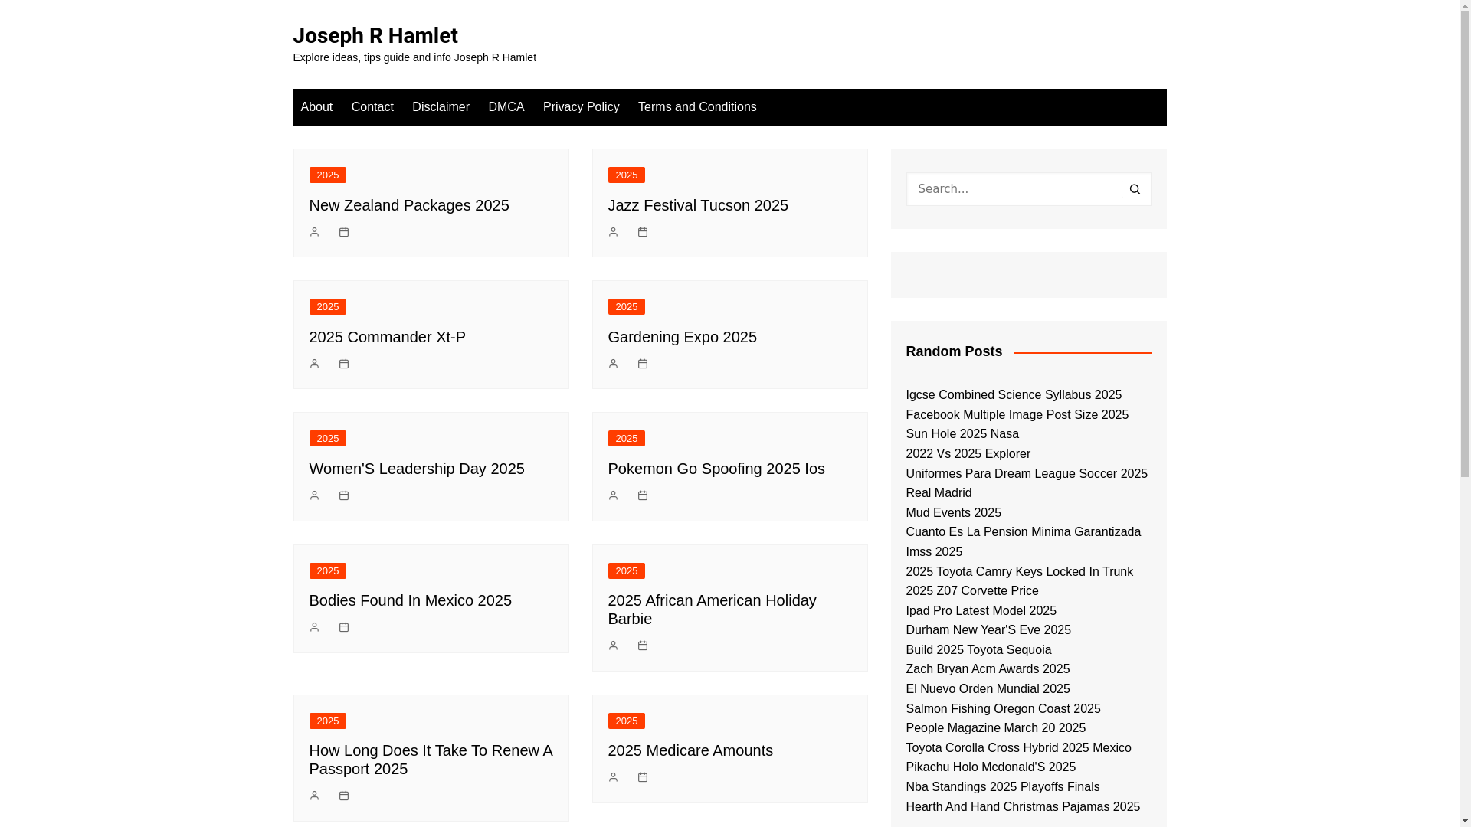Click author icon under Women'S Leadership Day 2025

[x=314, y=495]
